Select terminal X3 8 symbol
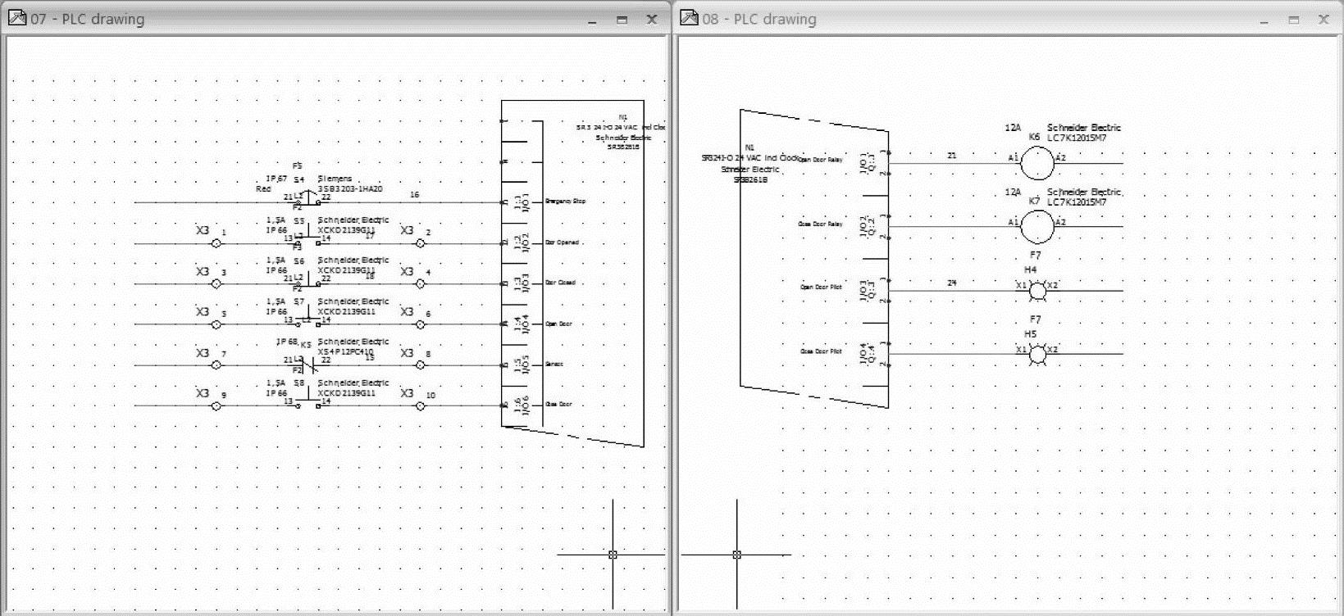This screenshot has height=616, width=1344. pos(421,365)
